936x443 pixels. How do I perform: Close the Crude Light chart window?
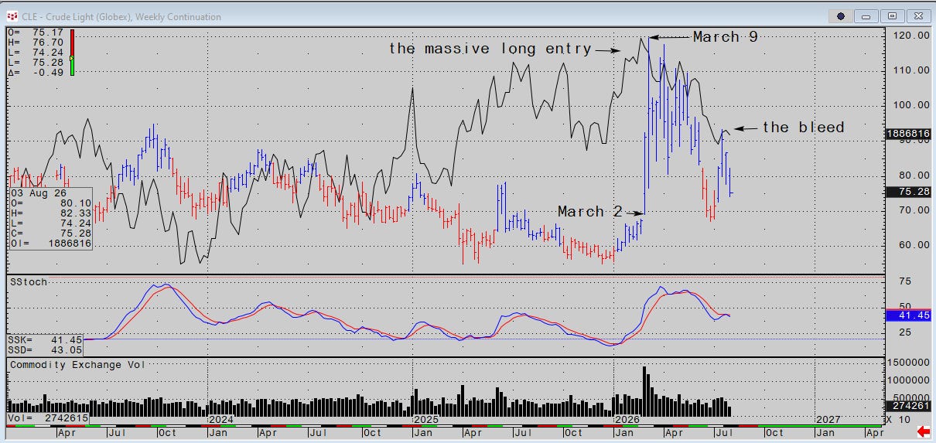point(918,15)
